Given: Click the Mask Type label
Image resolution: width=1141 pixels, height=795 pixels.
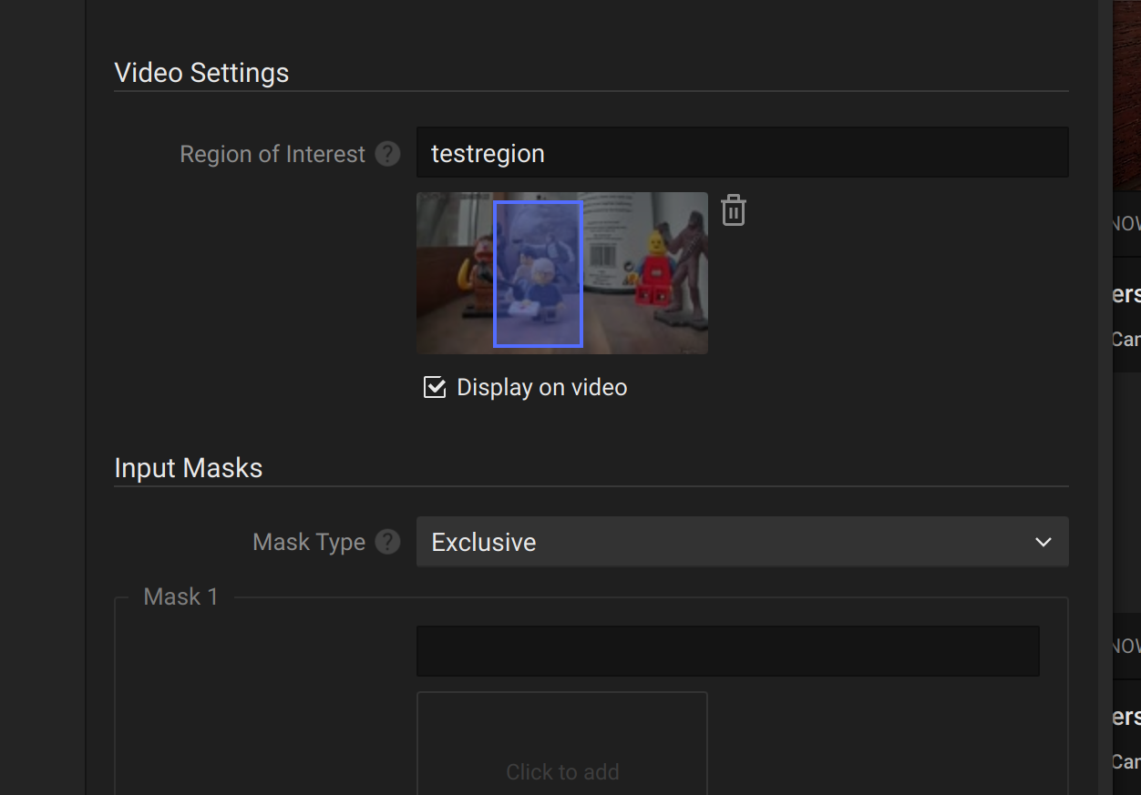Looking at the screenshot, I should point(309,542).
